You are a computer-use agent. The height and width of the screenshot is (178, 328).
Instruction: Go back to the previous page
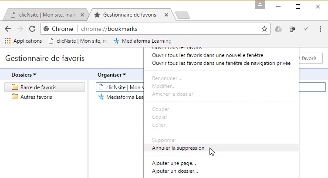[x=7, y=29]
